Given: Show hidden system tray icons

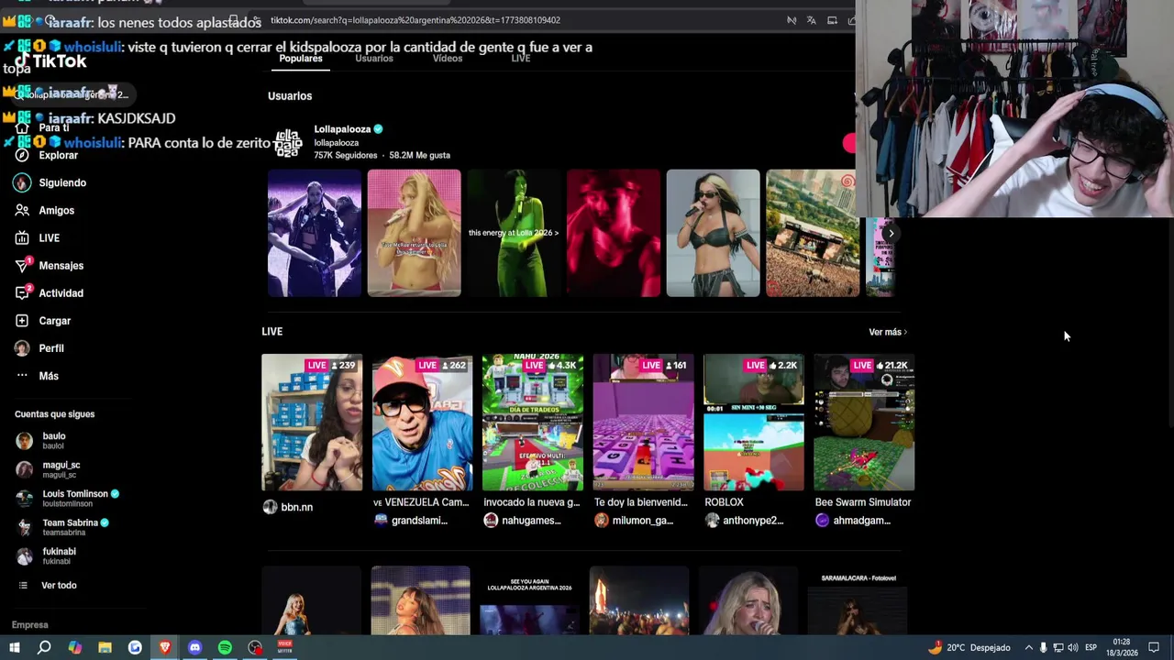Looking at the screenshot, I should coord(1028,647).
